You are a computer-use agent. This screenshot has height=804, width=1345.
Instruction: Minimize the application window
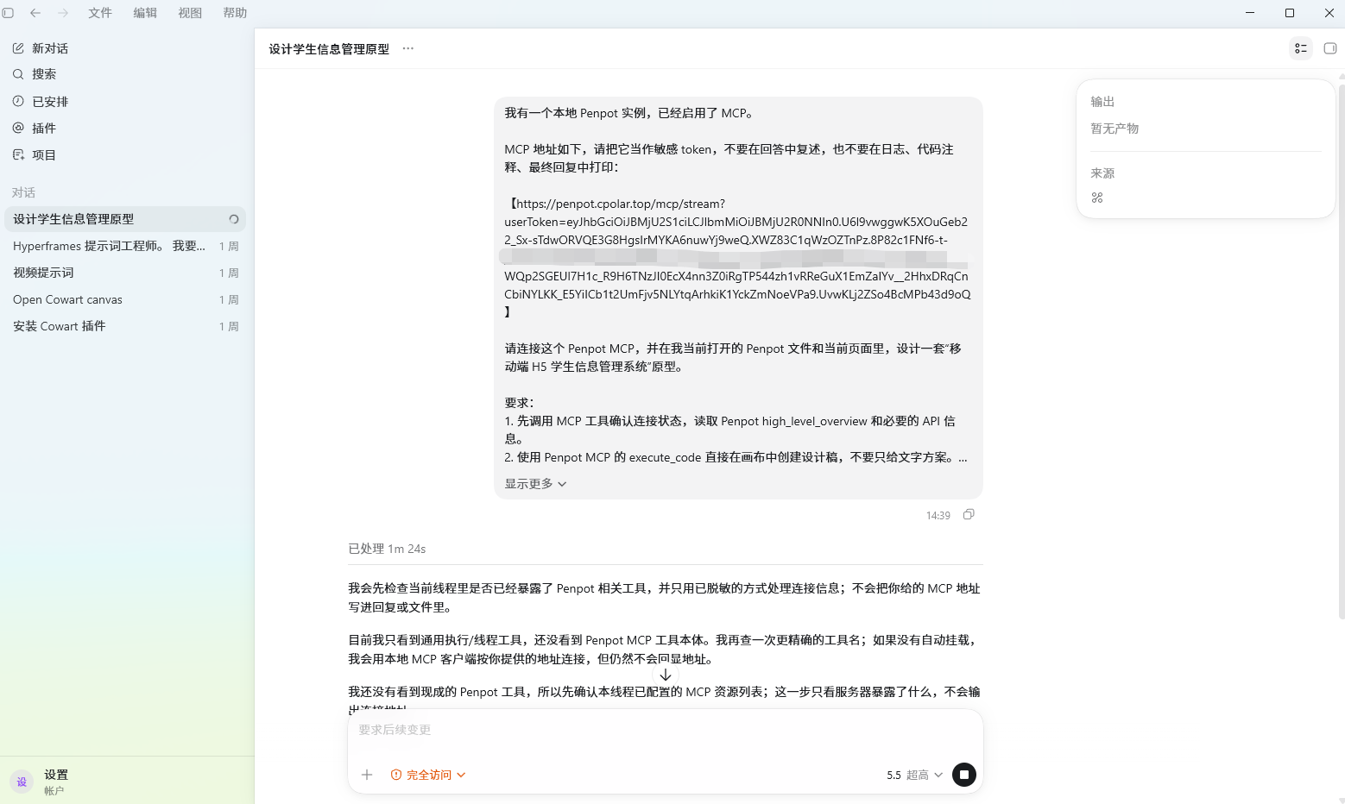click(x=1250, y=13)
